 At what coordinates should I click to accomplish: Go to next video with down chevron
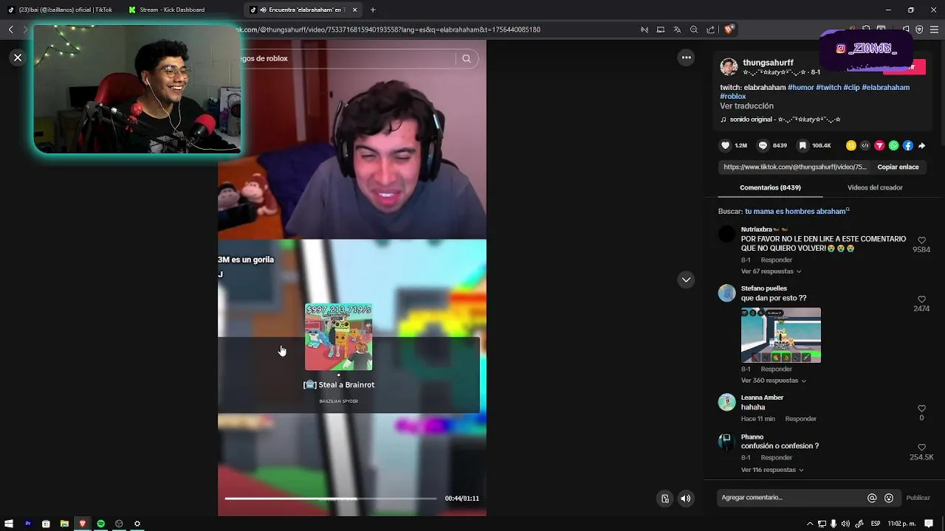click(x=686, y=280)
